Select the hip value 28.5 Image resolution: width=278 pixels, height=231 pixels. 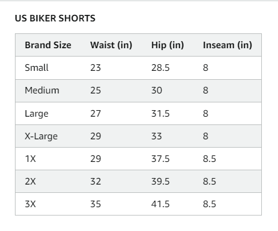(x=160, y=68)
